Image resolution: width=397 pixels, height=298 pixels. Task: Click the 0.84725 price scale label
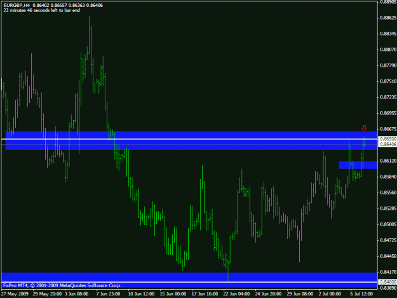click(x=388, y=240)
